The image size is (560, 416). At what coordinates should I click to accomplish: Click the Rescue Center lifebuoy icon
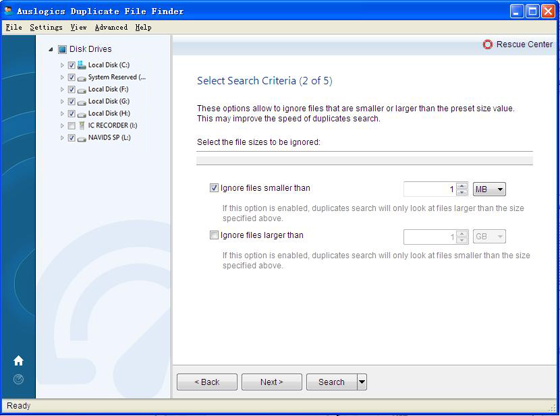[x=488, y=44]
